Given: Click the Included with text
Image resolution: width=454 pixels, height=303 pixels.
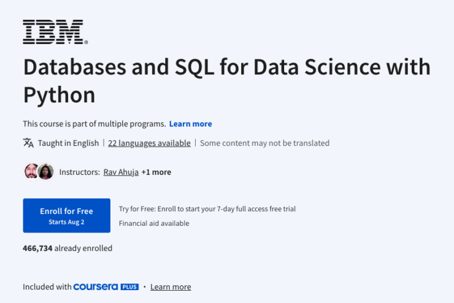Looking at the screenshot, I should pyautogui.click(x=47, y=286).
